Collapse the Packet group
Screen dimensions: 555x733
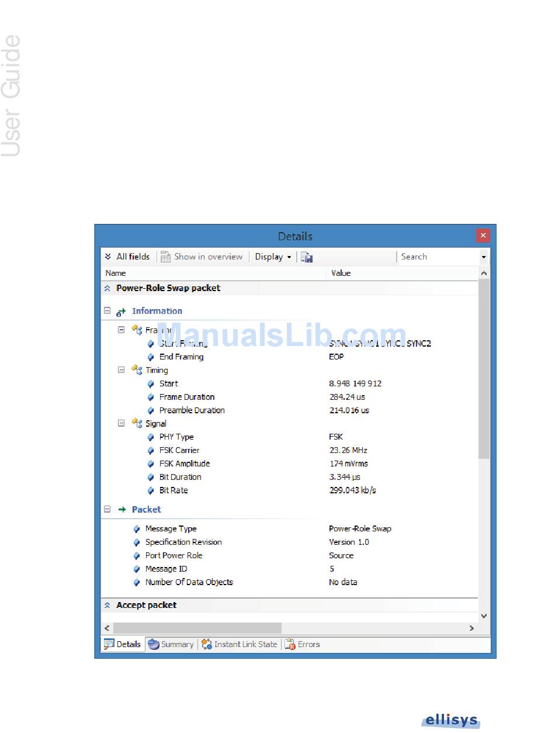pyautogui.click(x=107, y=509)
